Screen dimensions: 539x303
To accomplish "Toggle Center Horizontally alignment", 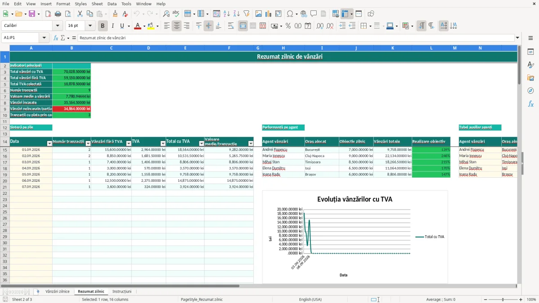I will click(x=177, y=26).
